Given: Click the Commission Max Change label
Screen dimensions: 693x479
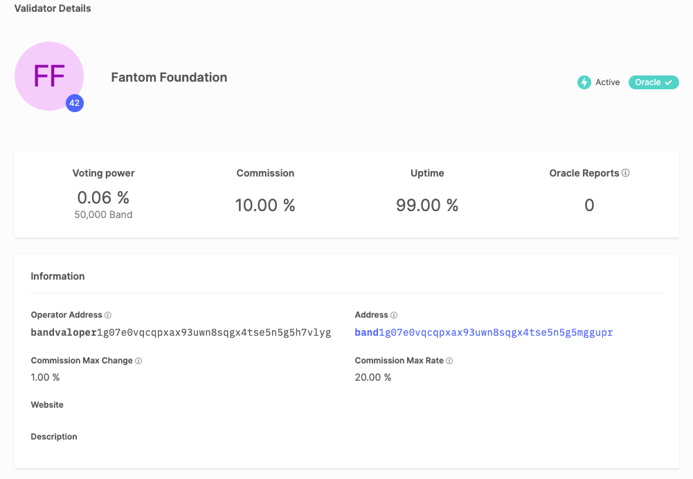Looking at the screenshot, I should (x=82, y=361).
